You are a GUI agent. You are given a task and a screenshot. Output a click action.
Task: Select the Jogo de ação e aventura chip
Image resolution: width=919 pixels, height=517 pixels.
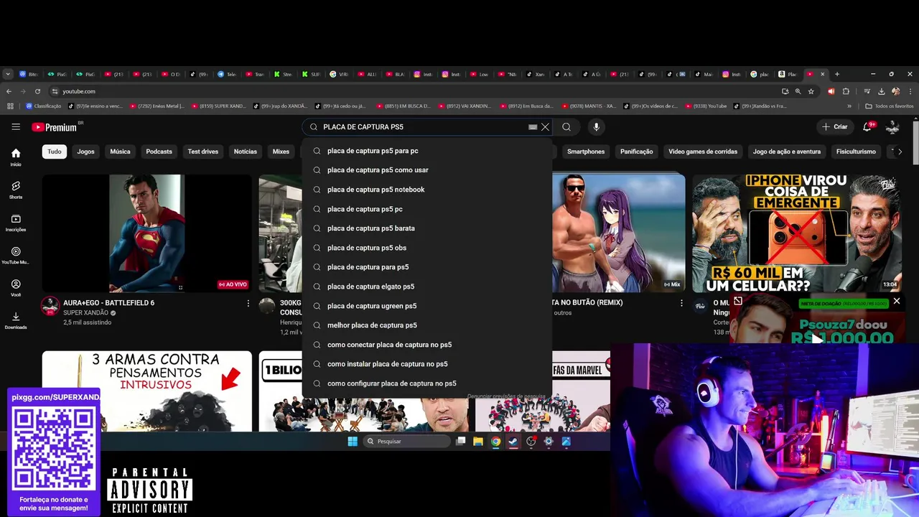(x=787, y=152)
